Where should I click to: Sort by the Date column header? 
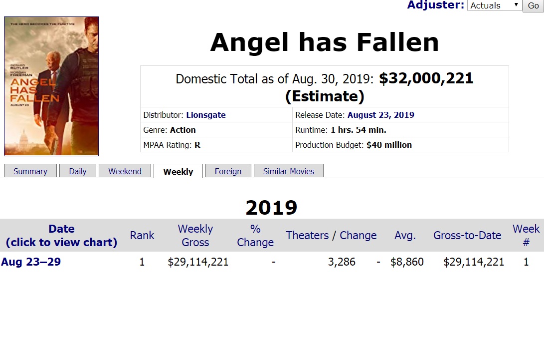[x=61, y=235]
